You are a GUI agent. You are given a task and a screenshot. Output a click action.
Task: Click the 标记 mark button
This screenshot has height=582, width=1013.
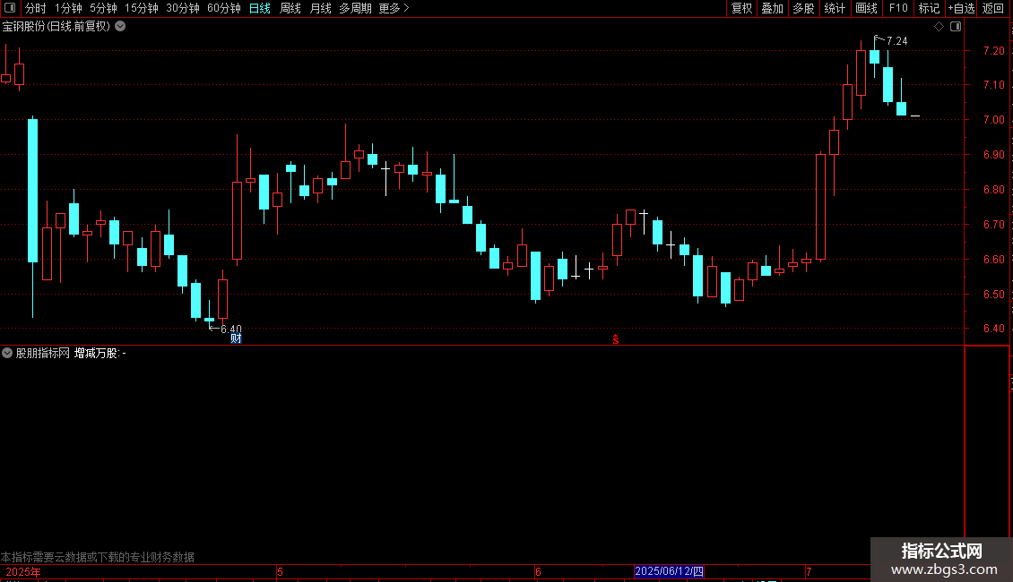pos(929,8)
